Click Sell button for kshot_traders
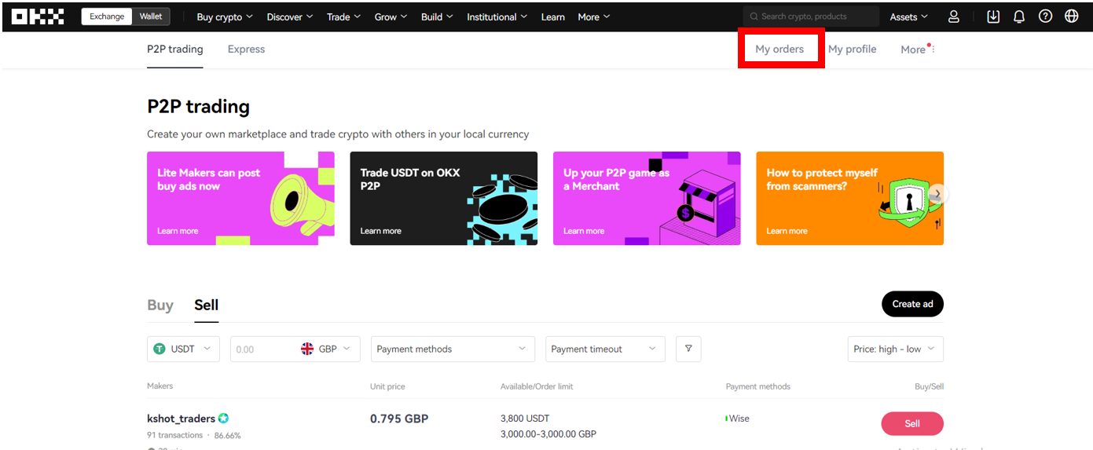This screenshot has height=450, width=1093. 912,423
